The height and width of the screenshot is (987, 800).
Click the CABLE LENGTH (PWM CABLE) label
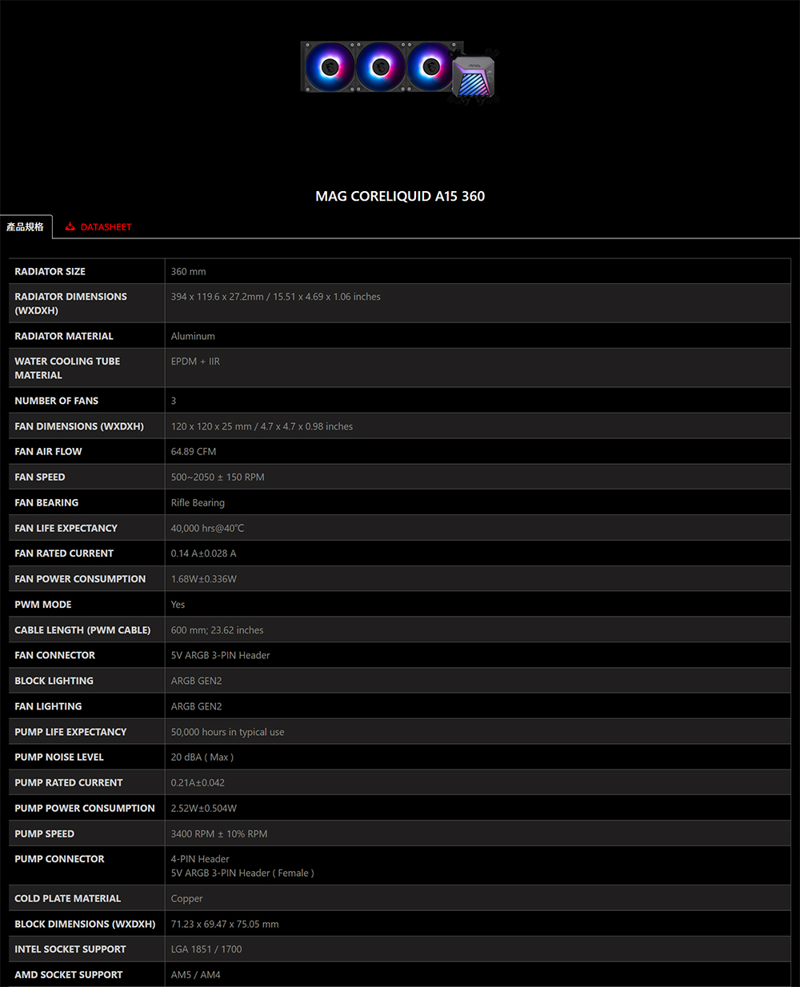point(82,630)
